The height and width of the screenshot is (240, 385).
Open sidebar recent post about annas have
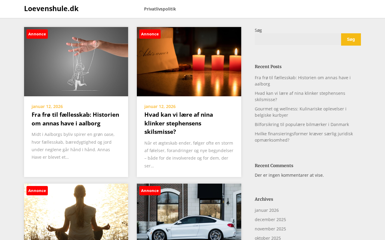tap(303, 81)
